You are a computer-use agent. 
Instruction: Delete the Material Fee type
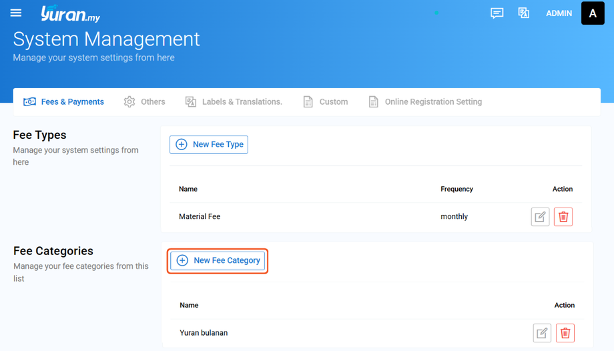(563, 217)
